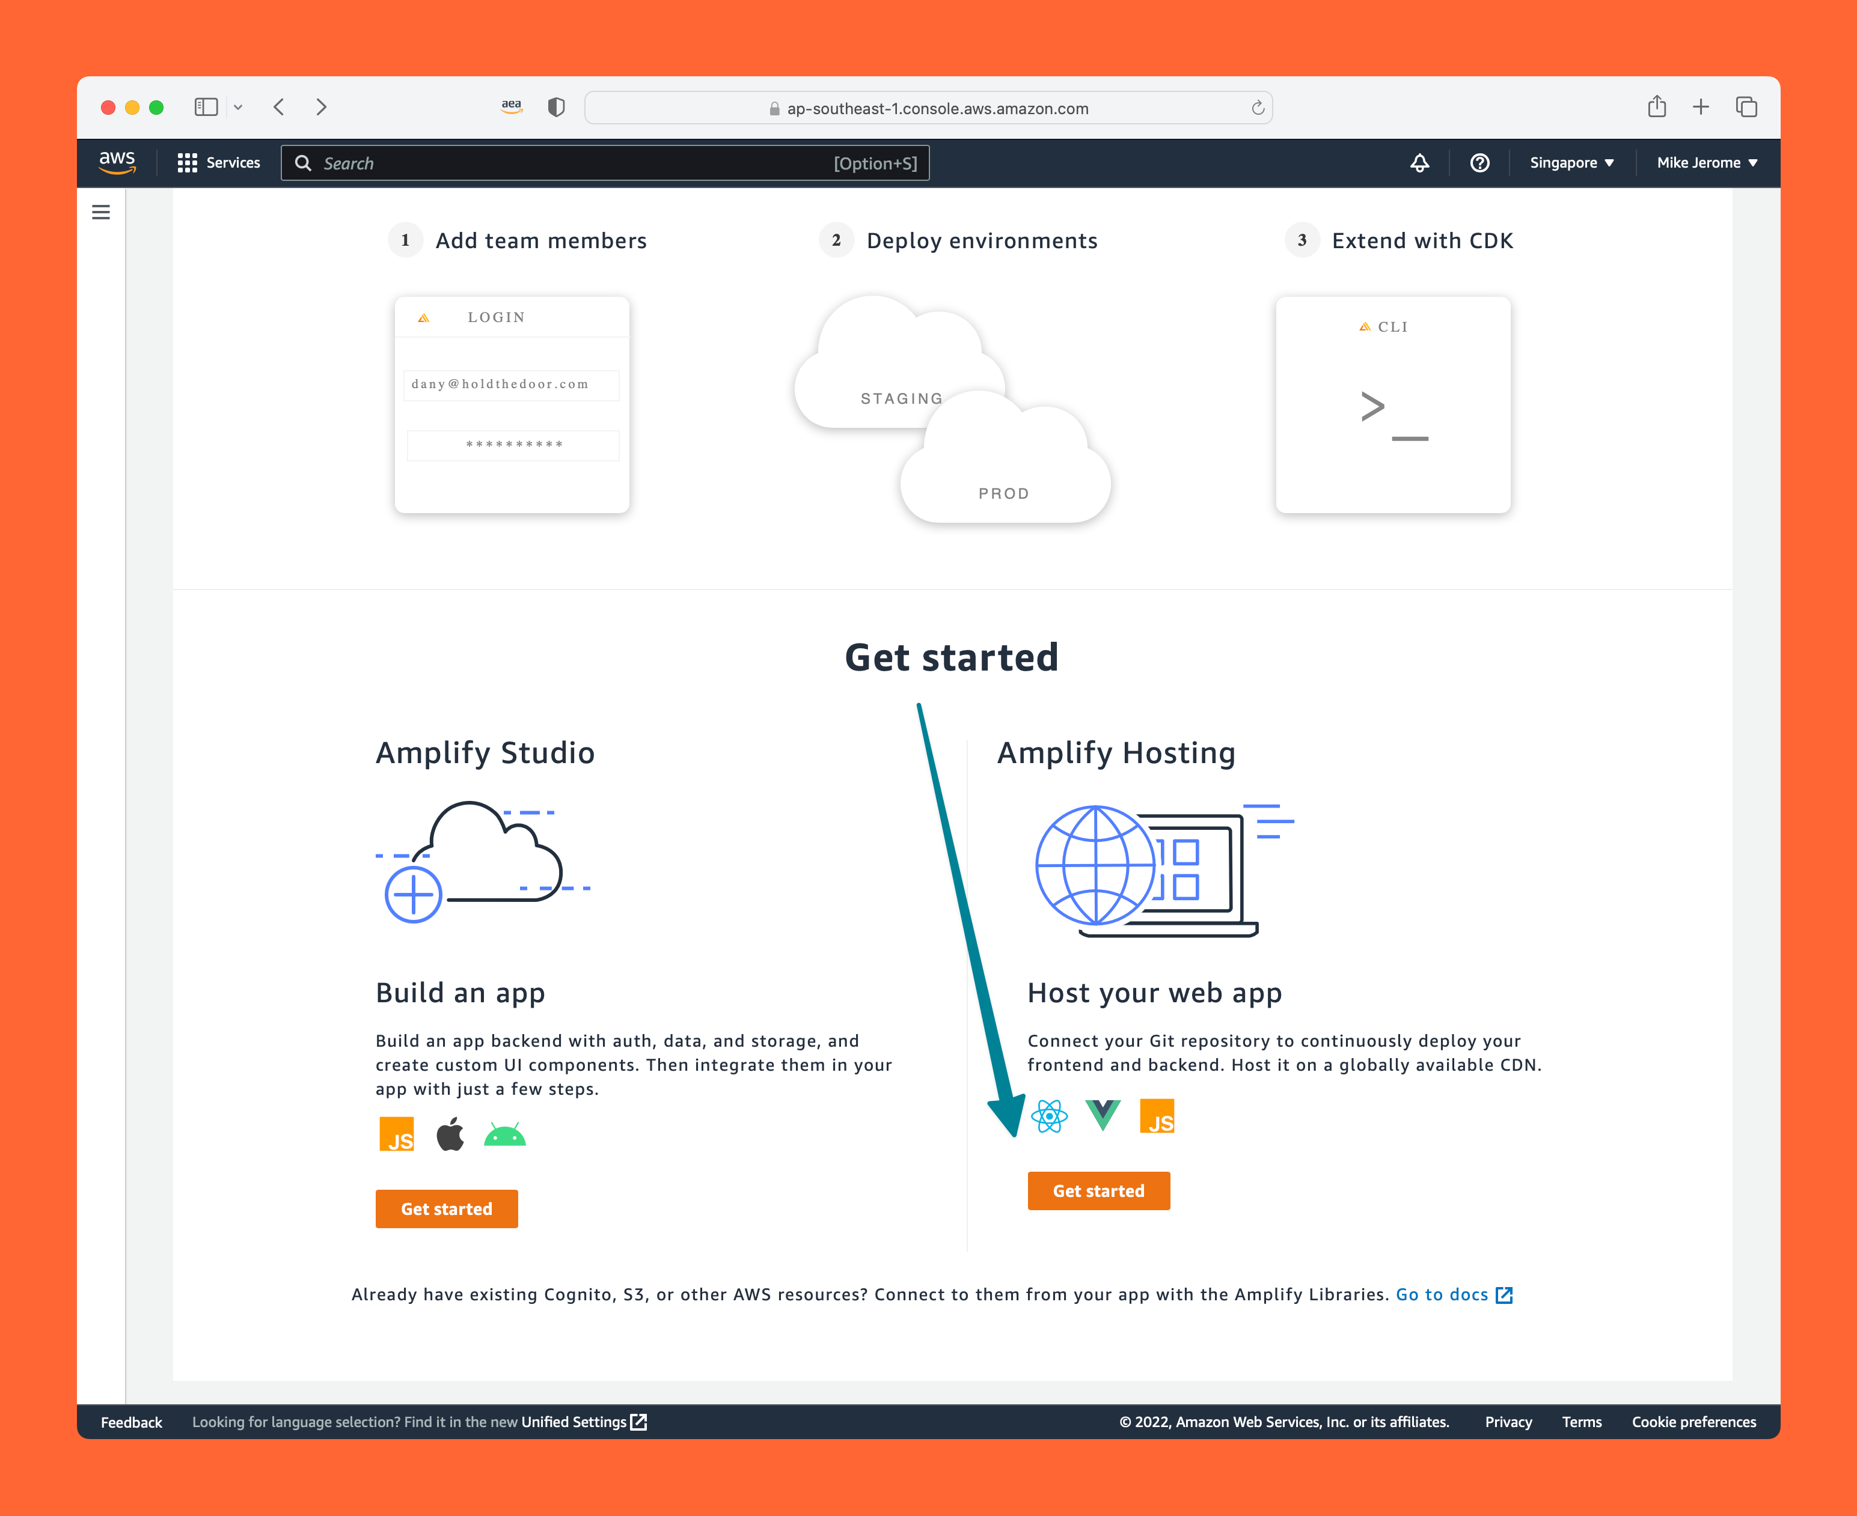Click the AWS services grid icon
Viewport: 1857px width, 1516px height.
(x=185, y=162)
